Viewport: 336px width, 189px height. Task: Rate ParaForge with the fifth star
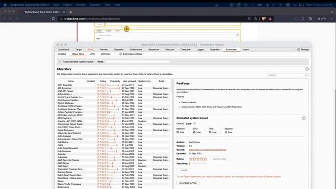coord(205,159)
